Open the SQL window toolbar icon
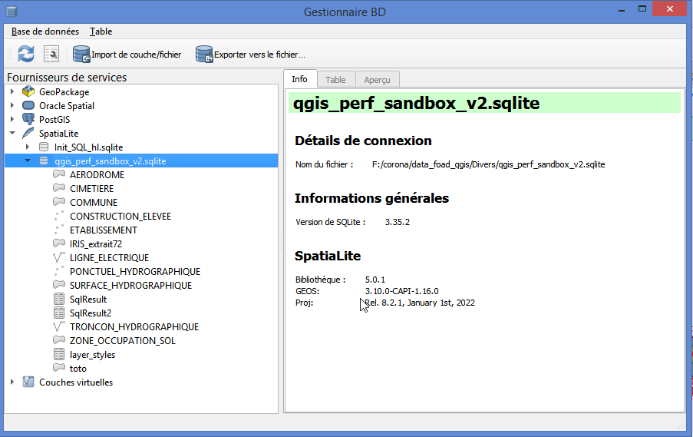This screenshot has width=693, height=437. click(51, 54)
